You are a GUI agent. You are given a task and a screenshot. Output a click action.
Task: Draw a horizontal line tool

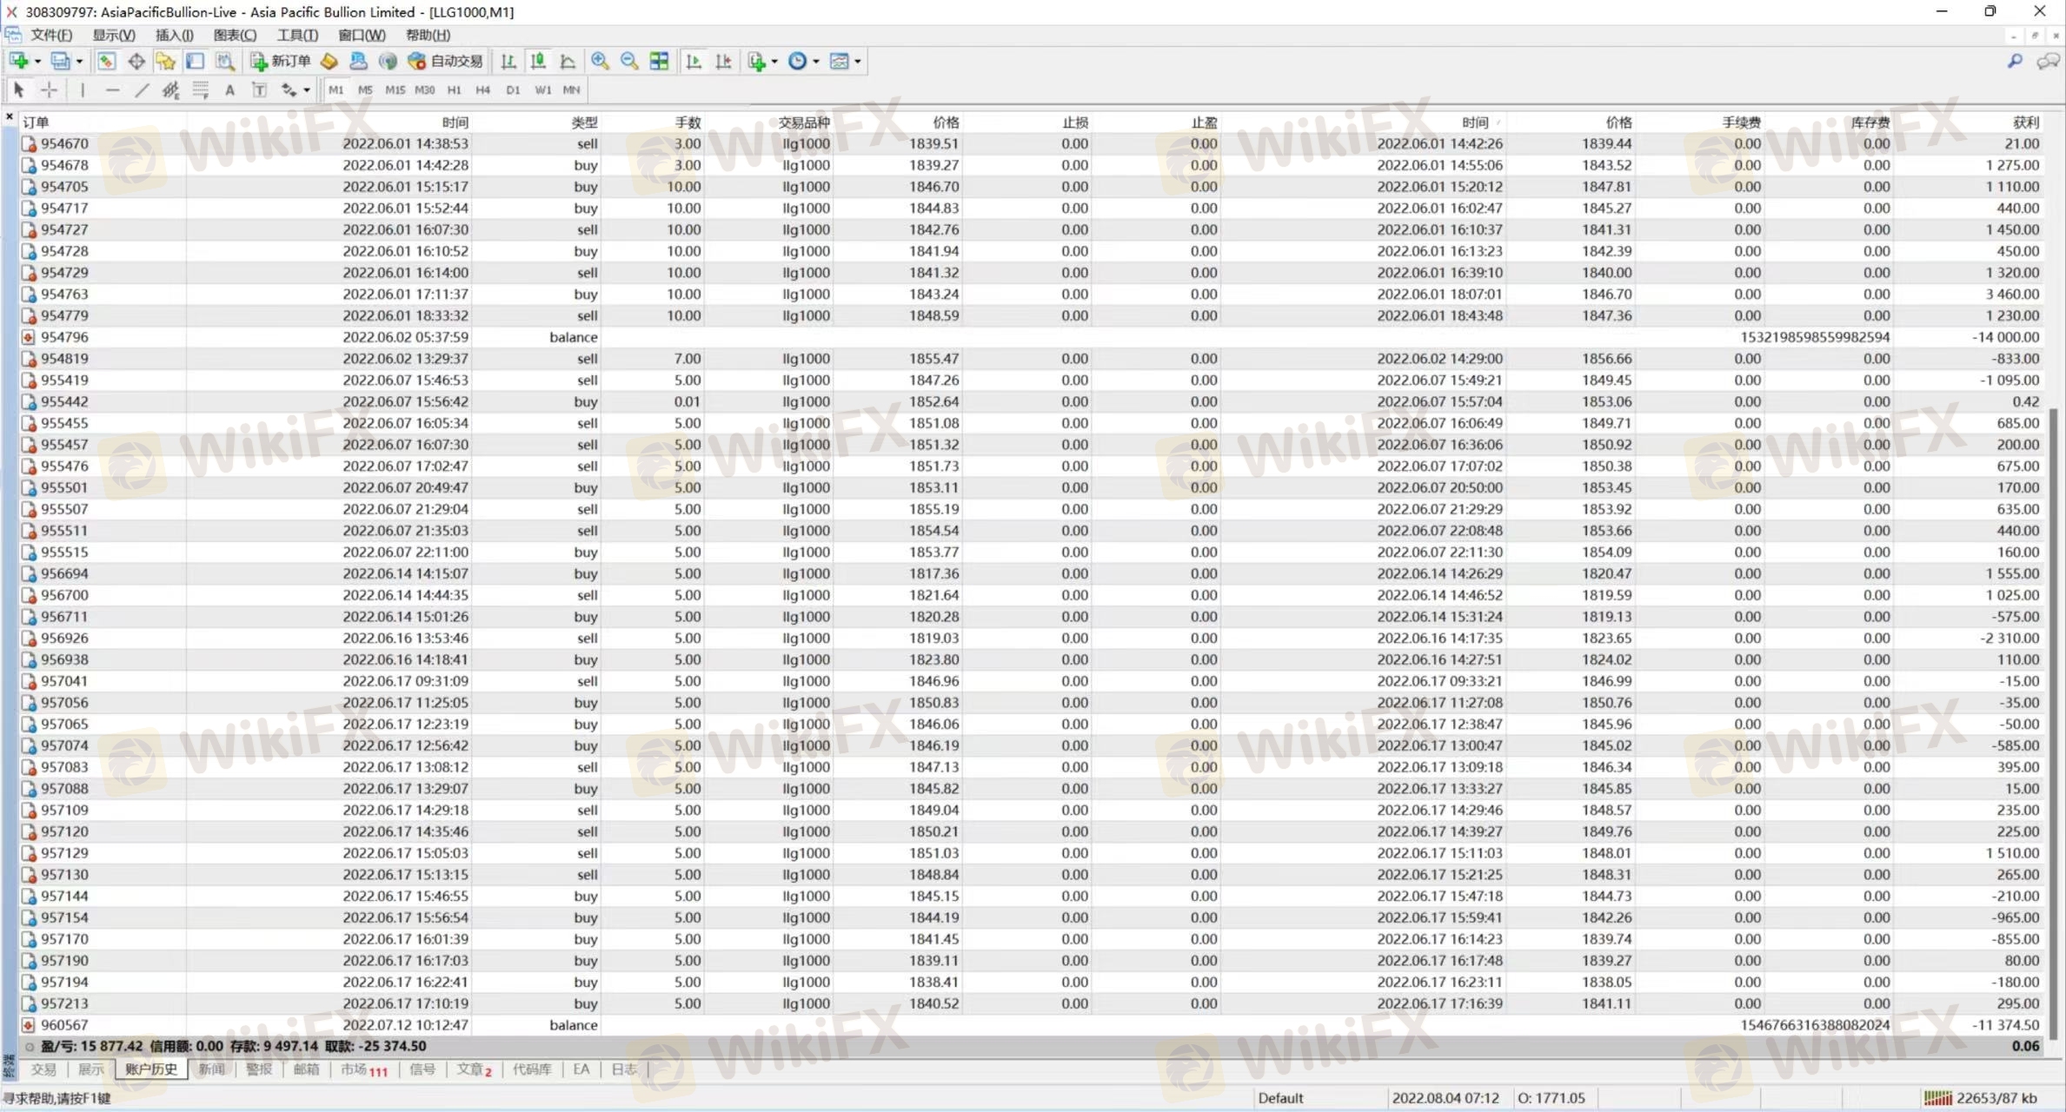pyautogui.click(x=112, y=89)
